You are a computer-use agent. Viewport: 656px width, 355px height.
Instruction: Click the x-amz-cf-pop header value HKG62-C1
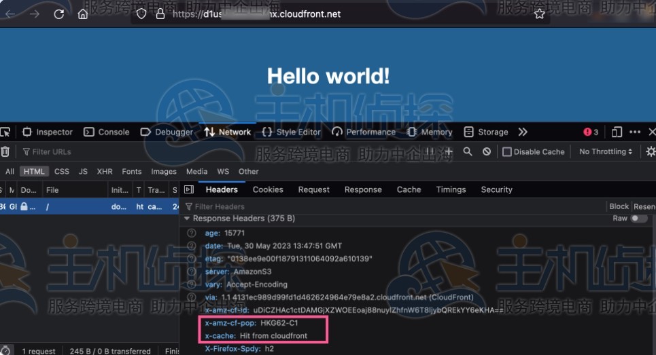(x=279, y=323)
